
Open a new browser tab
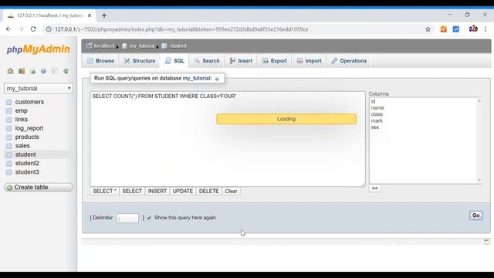tap(104, 15)
